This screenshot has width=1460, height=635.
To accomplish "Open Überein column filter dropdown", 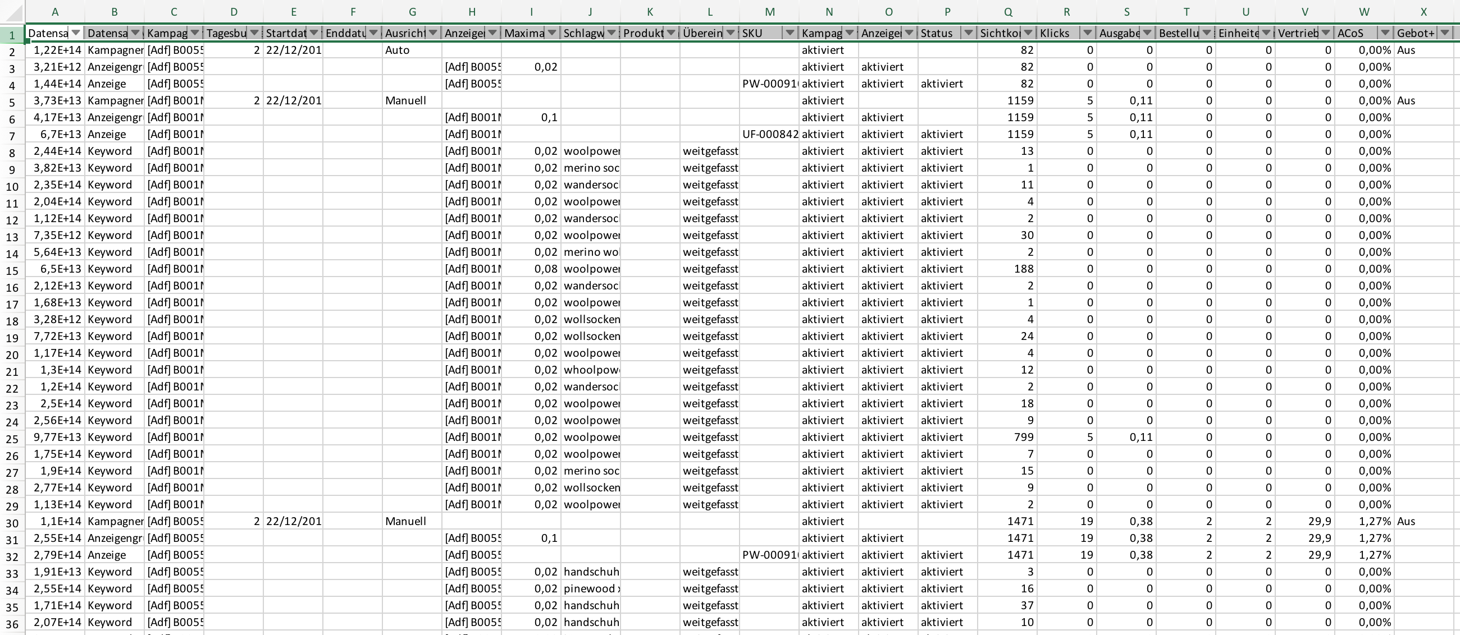I will coord(730,33).
